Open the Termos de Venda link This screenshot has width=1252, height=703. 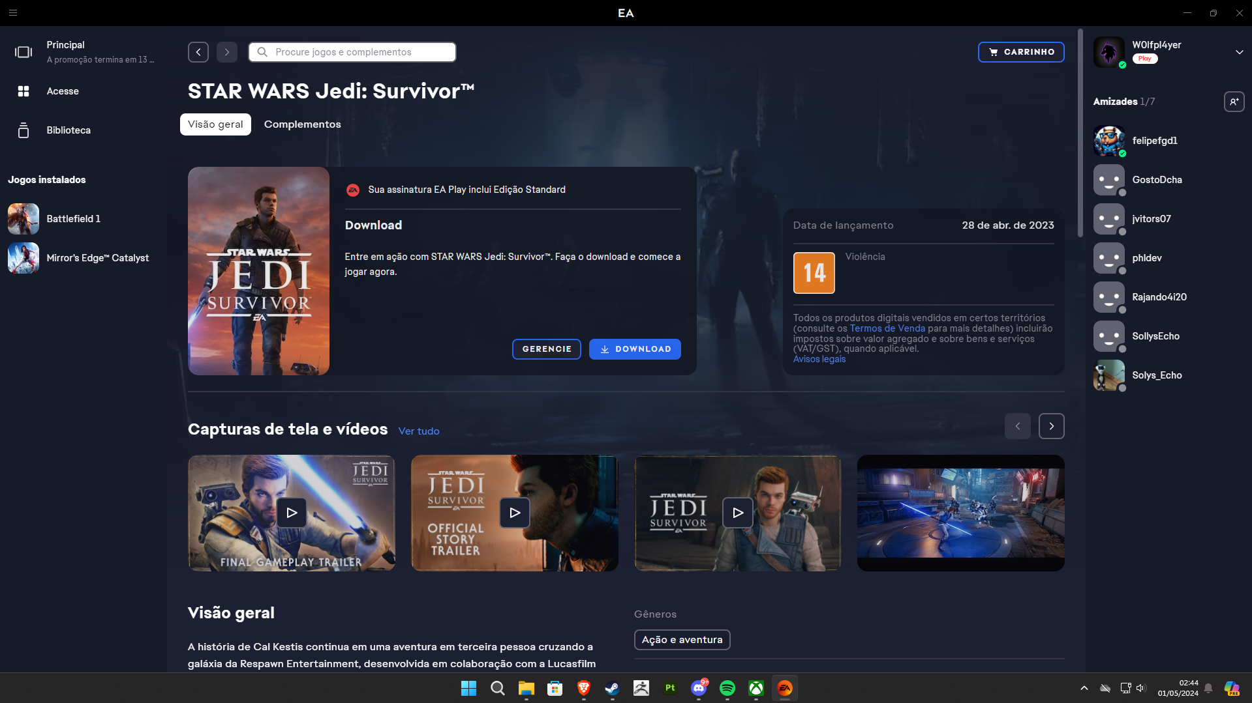(887, 328)
